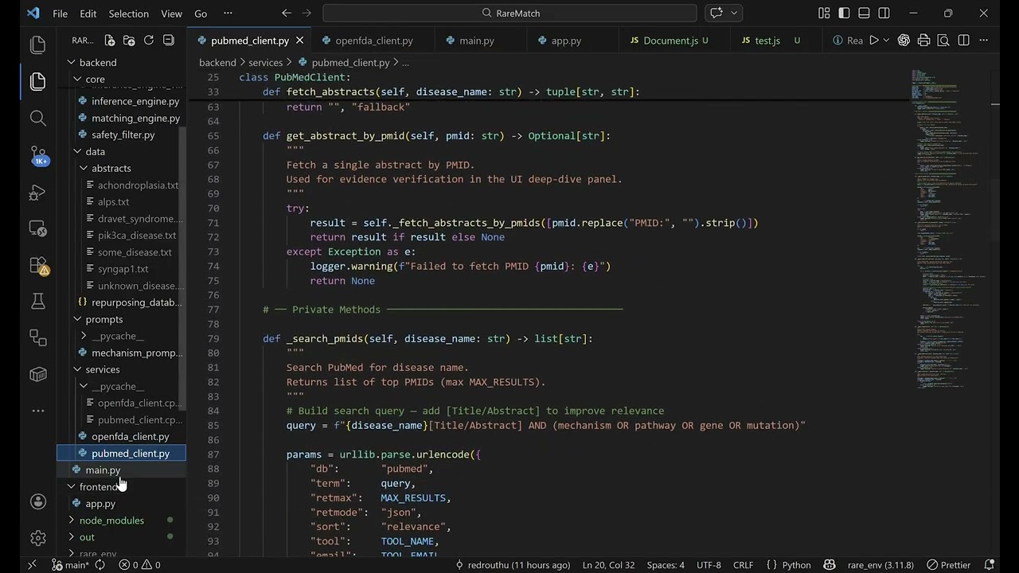Image resolution: width=1019 pixels, height=573 pixels.
Task: Split the editor to the right
Action: click(963, 41)
